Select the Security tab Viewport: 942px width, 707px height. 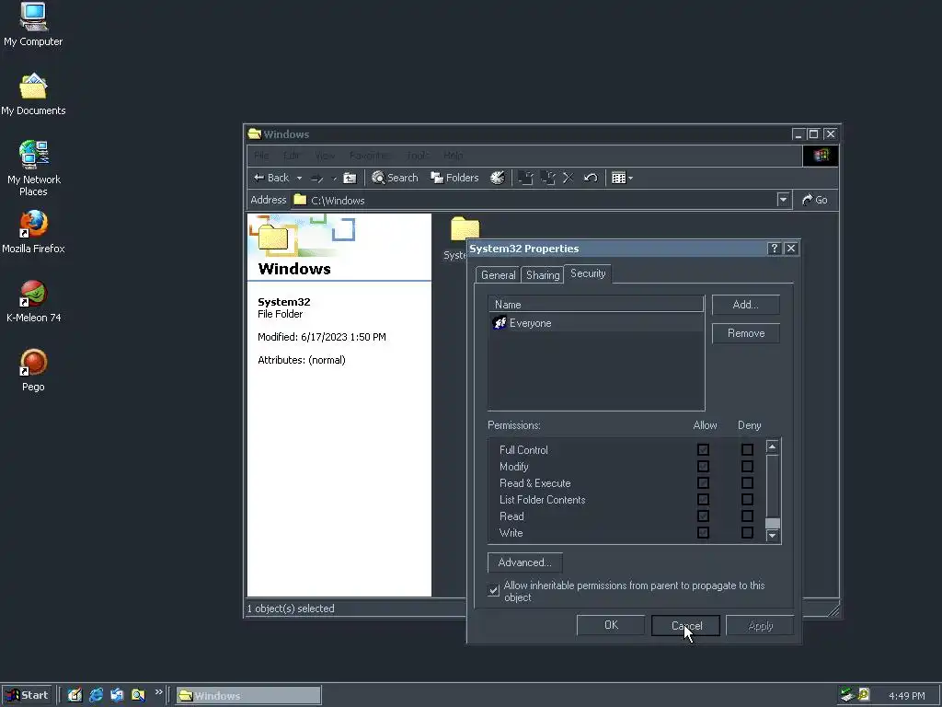[588, 273]
